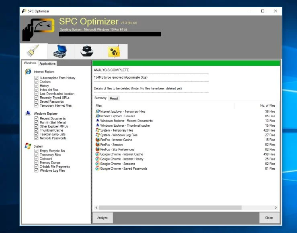297x233 pixels.
Task: Click the 'Last Downloaded location' label
Action: pos(57,93)
